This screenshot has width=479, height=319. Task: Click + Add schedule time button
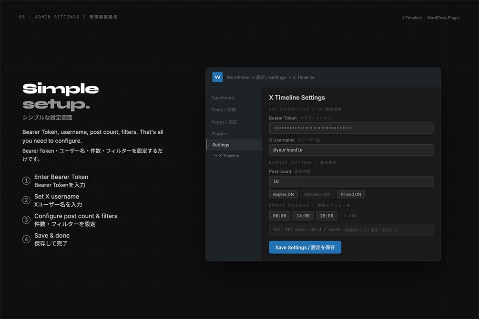tap(350, 216)
